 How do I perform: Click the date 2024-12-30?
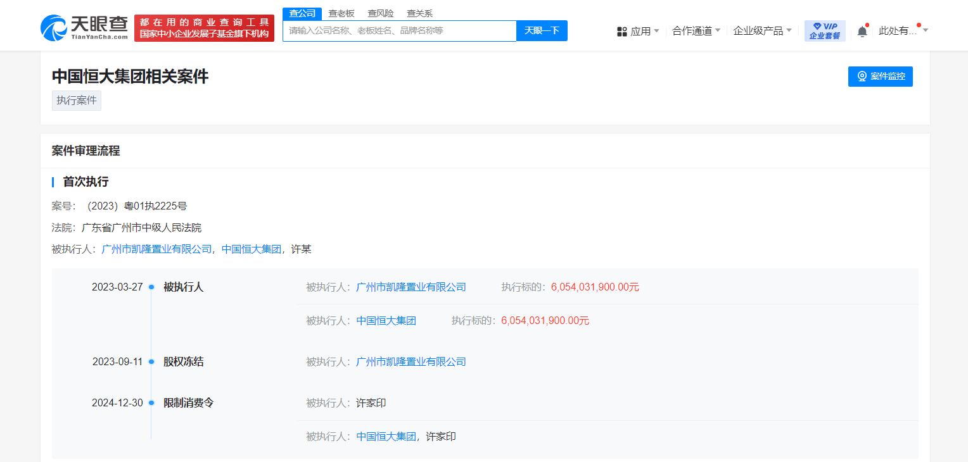click(117, 403)
